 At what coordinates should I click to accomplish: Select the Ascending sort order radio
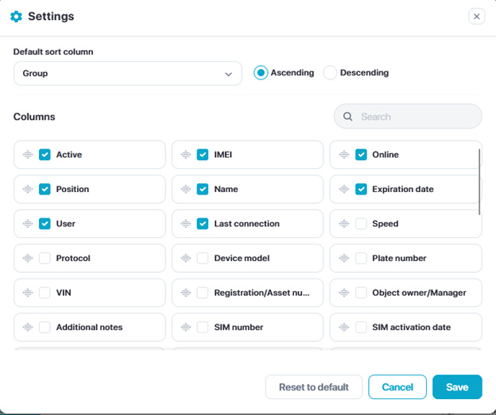[x=260, y=73]
